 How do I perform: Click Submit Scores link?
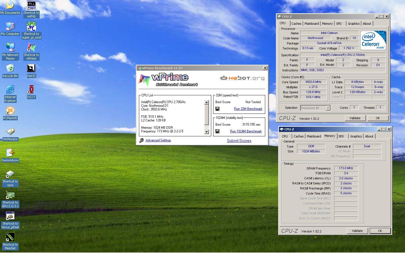click(239, 141)
